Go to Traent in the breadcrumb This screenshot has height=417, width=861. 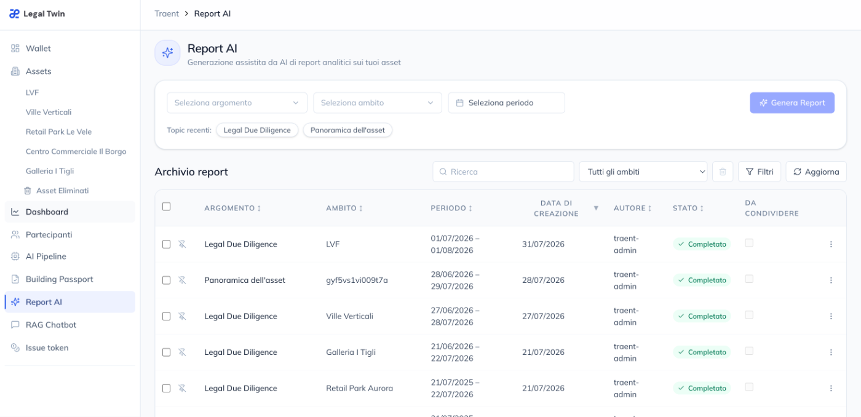tap(167, 14)
